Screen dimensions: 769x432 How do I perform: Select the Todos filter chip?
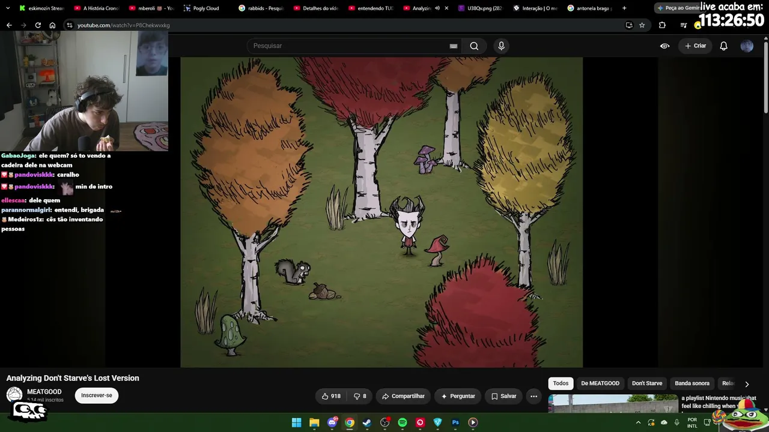coord(561,383)
